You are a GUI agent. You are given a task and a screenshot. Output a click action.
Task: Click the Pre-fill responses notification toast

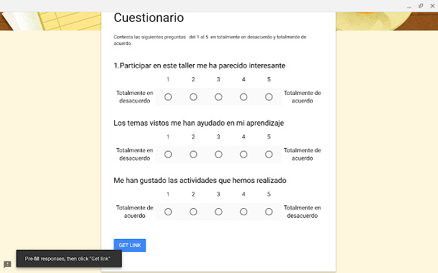[x=69, y=259]
